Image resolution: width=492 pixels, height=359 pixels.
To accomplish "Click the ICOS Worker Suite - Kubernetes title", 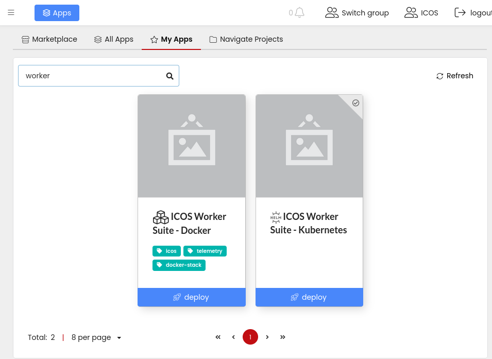I will point(309,223).
